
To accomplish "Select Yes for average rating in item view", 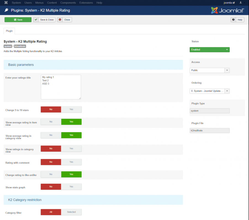I will click(x=71, y=122).
